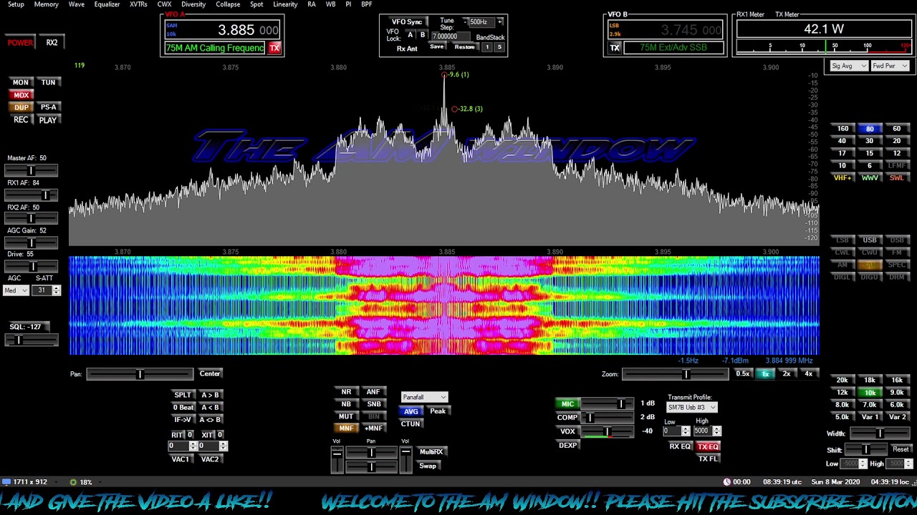This screenshot has height=515, width=917.
Task: Open the Panafall display mode dropdown
Action: pos(424,397)
